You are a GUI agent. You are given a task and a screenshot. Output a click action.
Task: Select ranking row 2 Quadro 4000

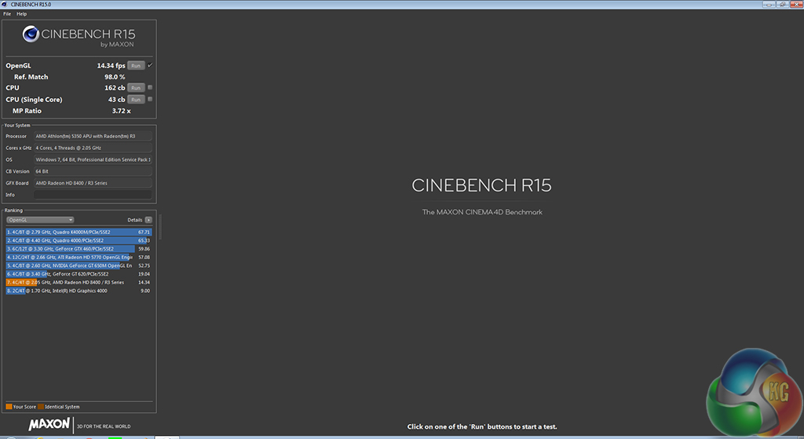[x=79, y=240]
